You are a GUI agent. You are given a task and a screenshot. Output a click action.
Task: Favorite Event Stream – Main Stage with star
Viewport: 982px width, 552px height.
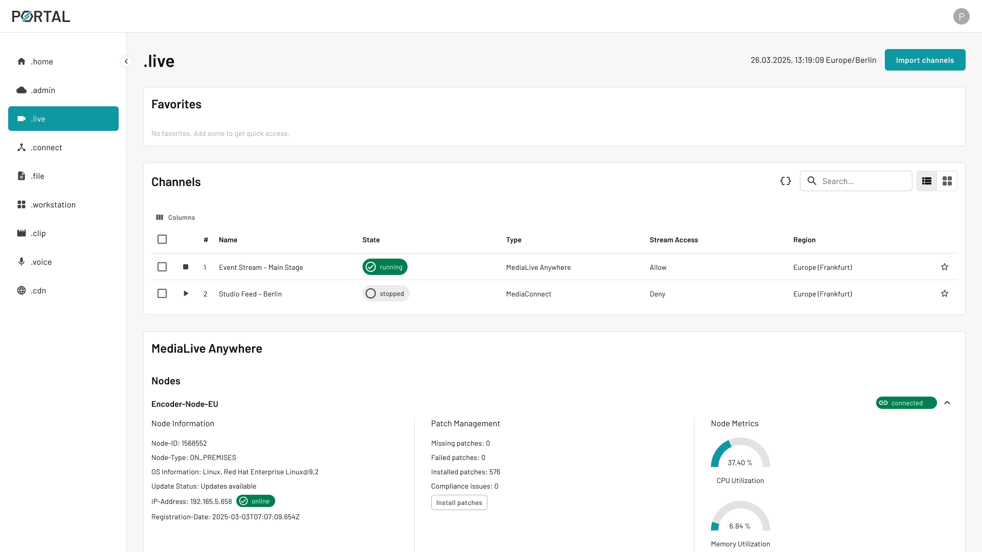coord(944,267)
